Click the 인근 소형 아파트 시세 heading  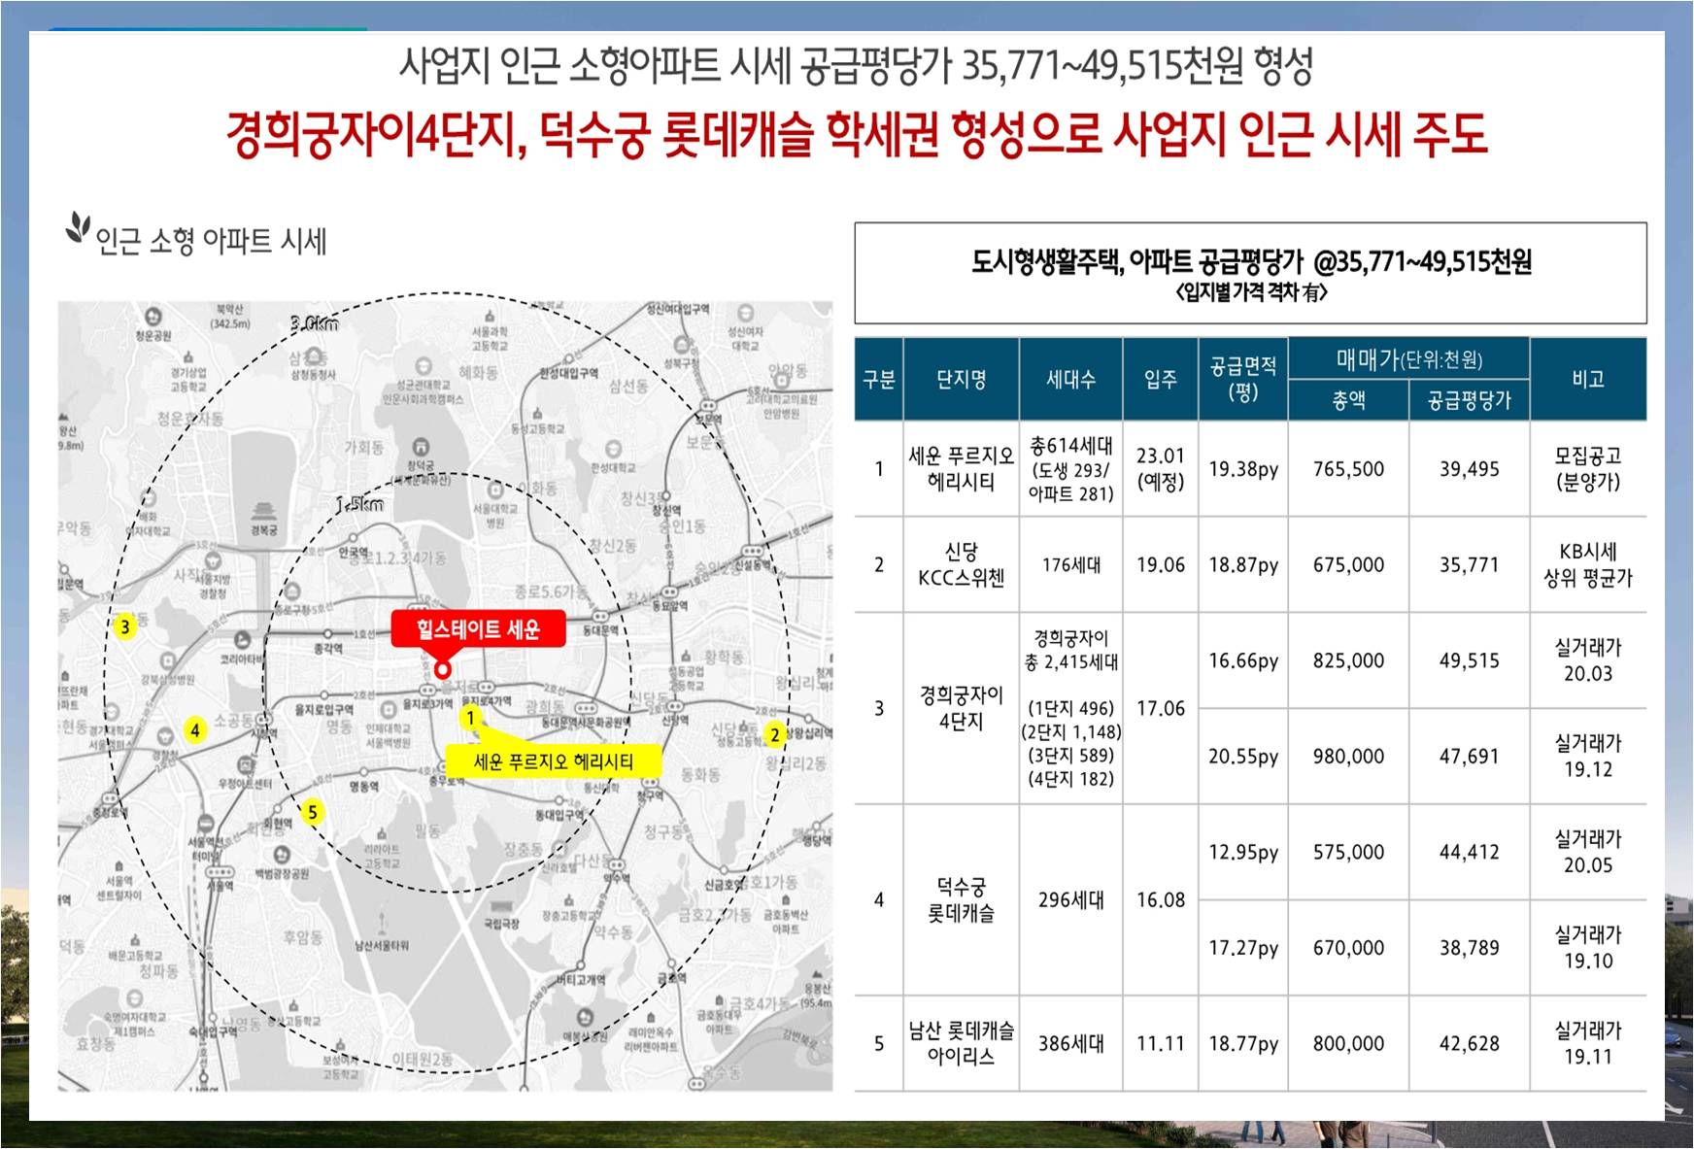[x=211, y=240]
